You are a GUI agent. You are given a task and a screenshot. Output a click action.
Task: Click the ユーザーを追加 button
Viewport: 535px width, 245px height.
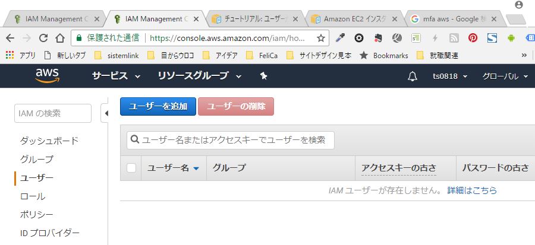(158, 107)
